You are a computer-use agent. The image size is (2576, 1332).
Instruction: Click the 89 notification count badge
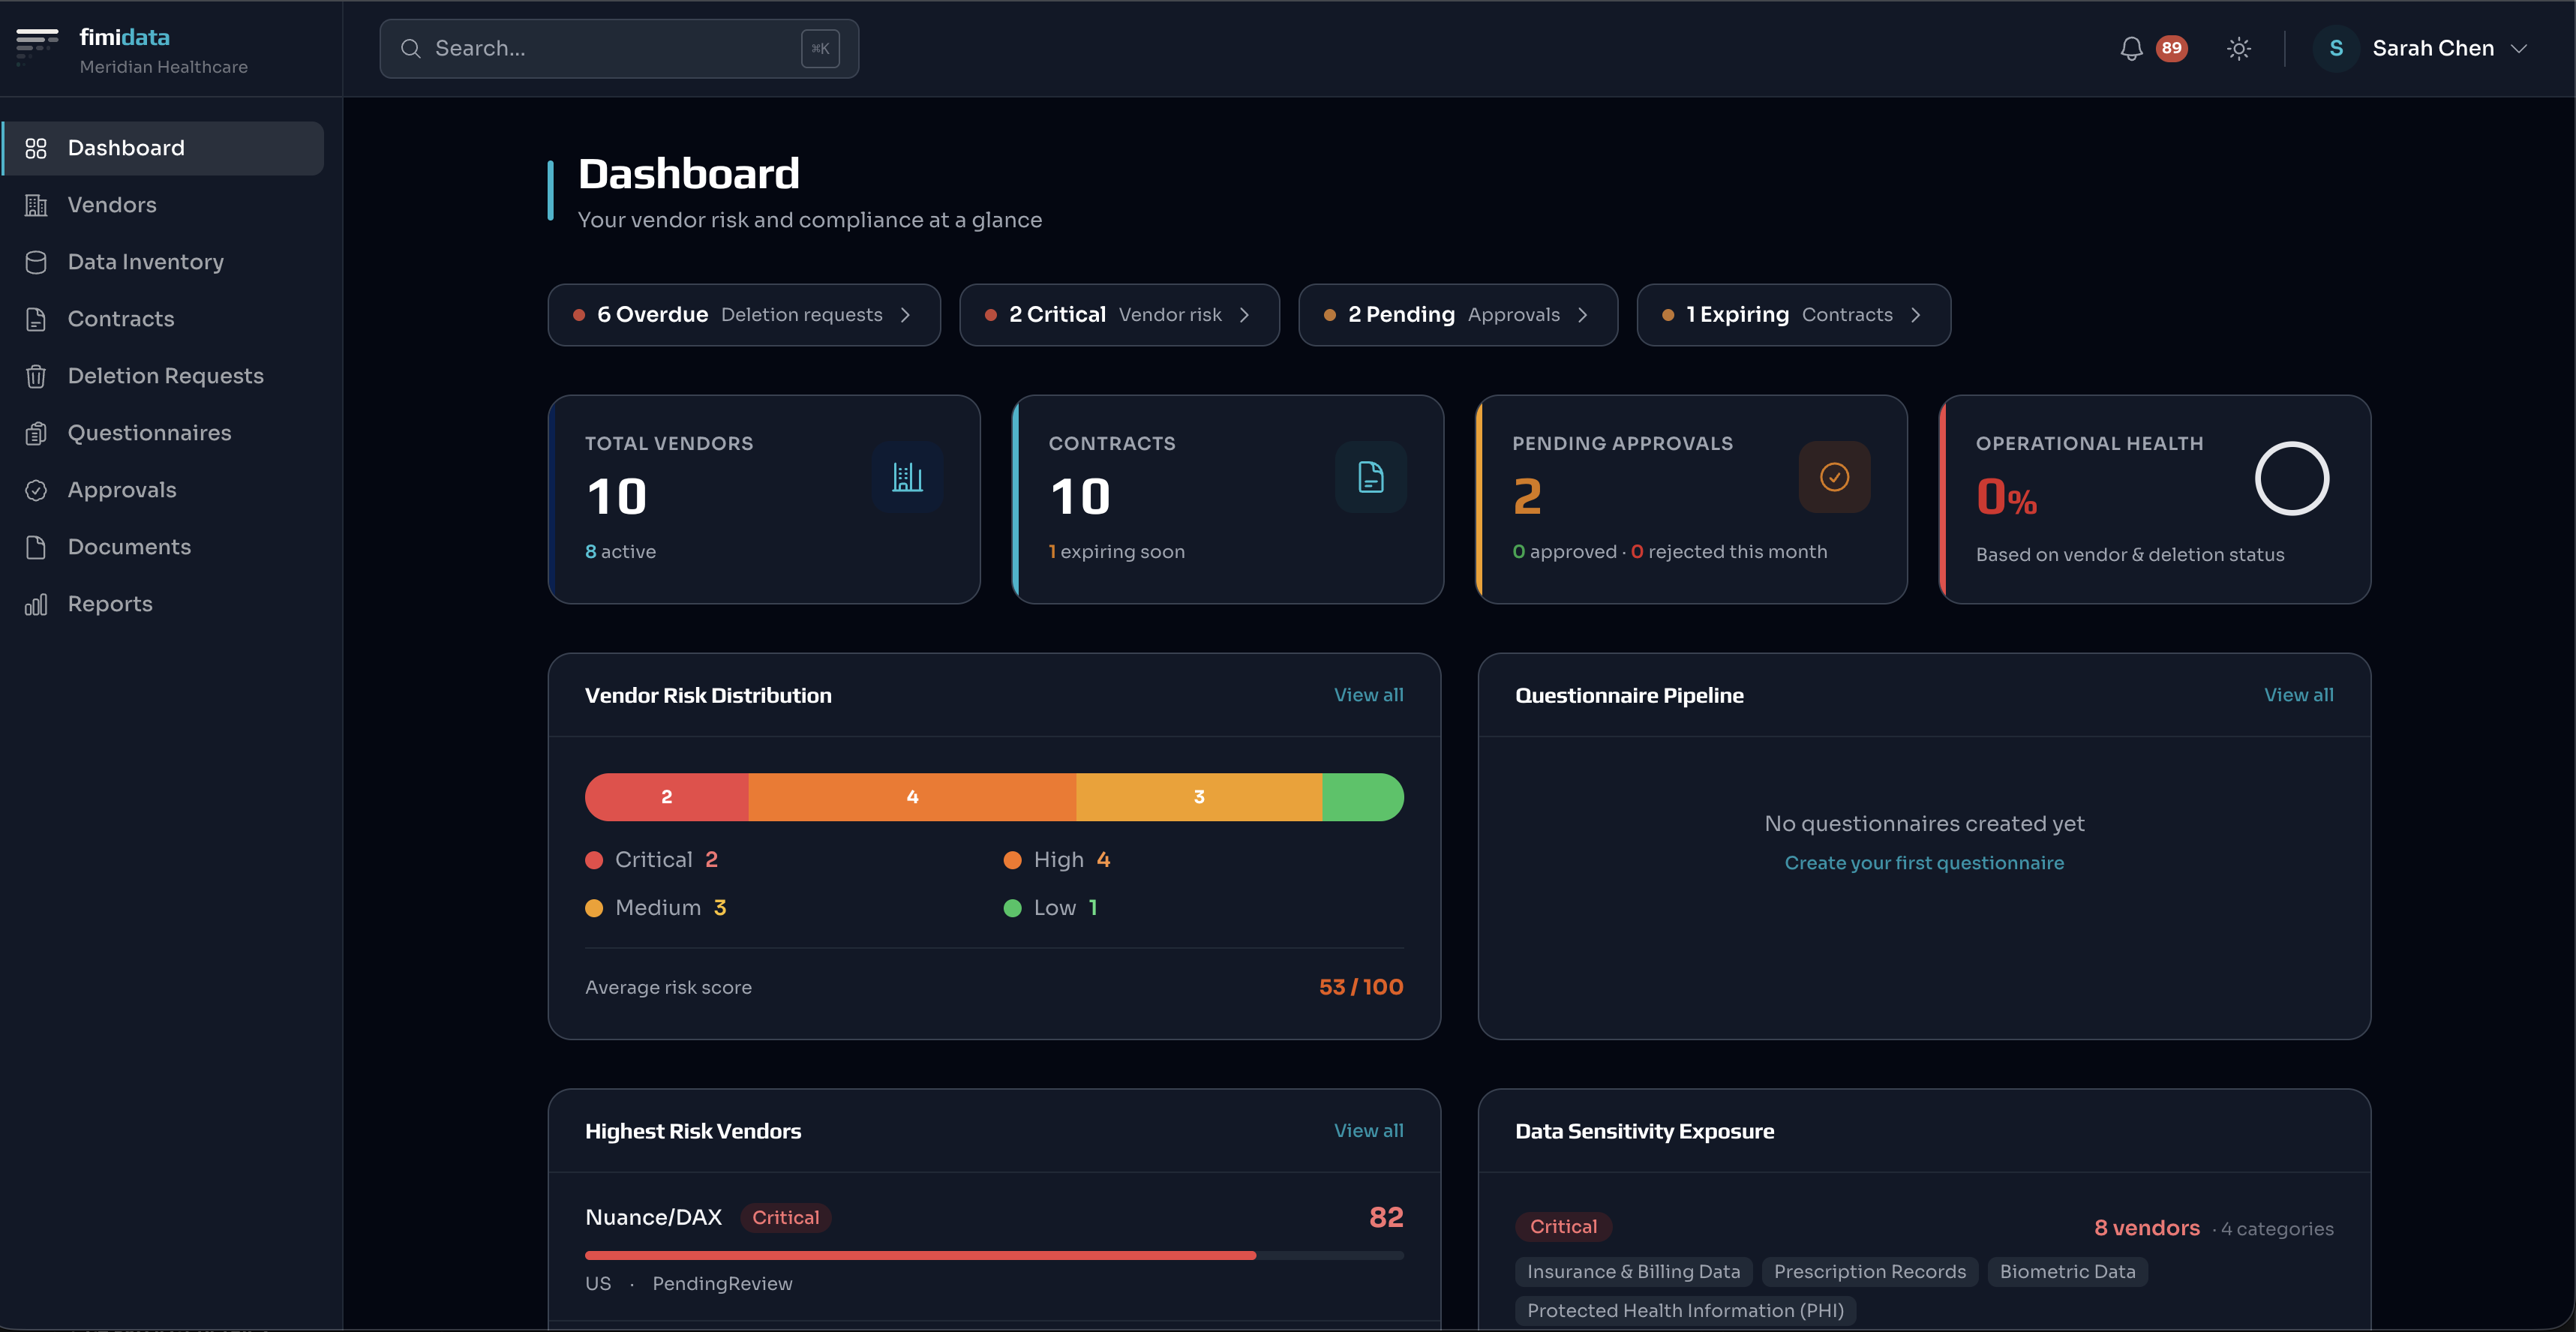pos(2171,48)
